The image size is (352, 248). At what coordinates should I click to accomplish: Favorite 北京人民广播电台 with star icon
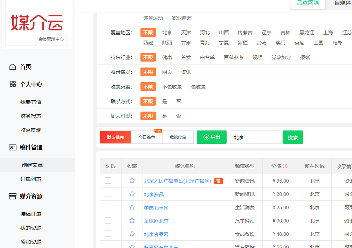tap(132, 181)
